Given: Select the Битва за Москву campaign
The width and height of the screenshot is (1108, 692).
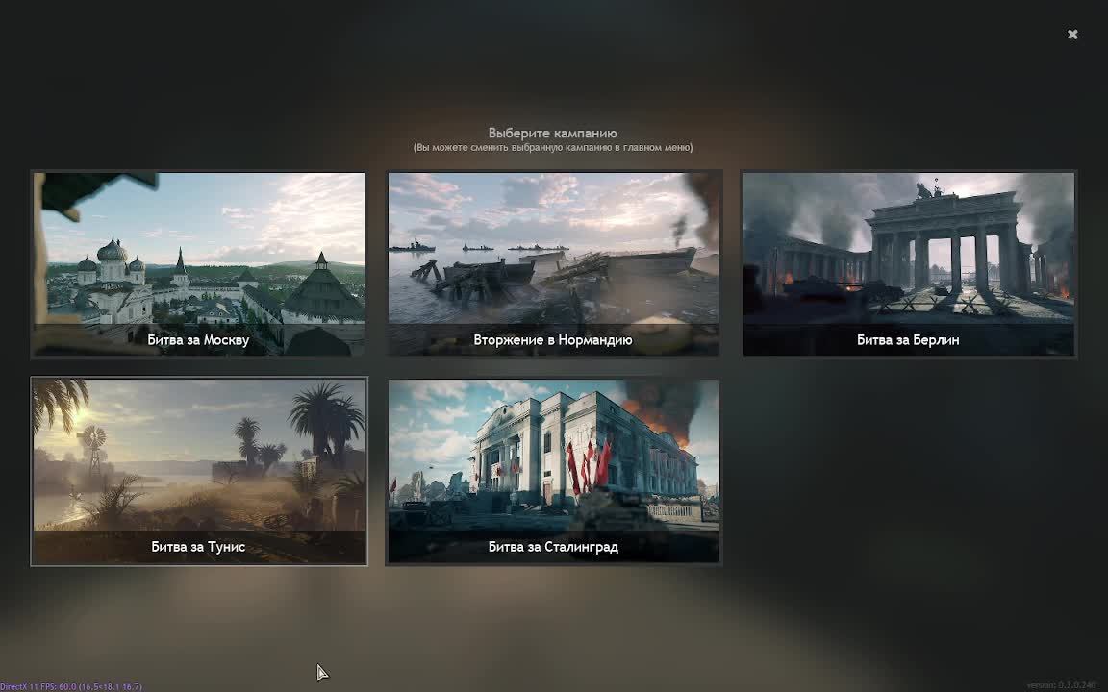Looking at the screenshot, I should 198,263.
